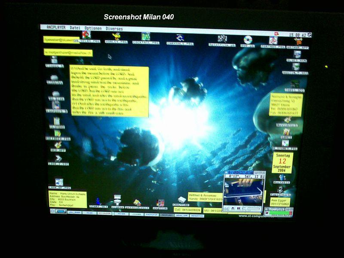This screenshot has height=258, width=344.
Task: Click the MemWatch memory monitor window
Action: tap(278, 211)
